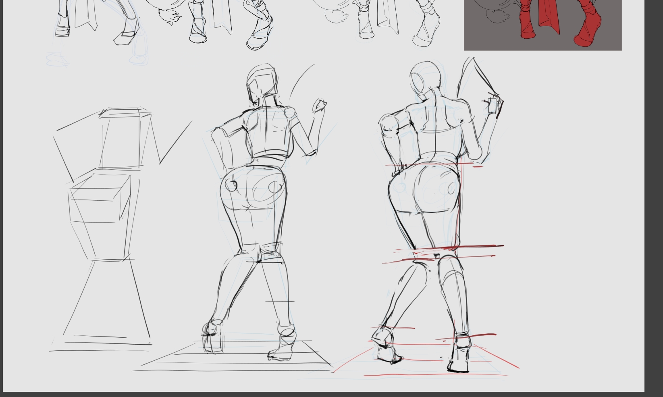
Task: Select the boxy mannequin sketch's upper block
Action: click(121, 139)
